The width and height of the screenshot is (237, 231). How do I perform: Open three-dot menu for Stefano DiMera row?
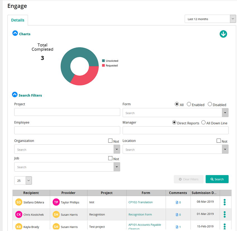tap(225, 202)
